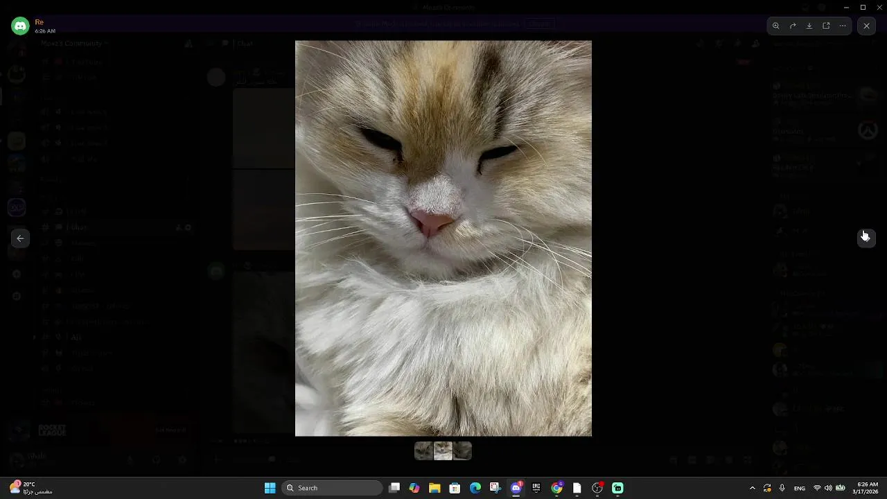The image size is (887, 499).
Task: Open the volume control
Action: coord(828,488)
